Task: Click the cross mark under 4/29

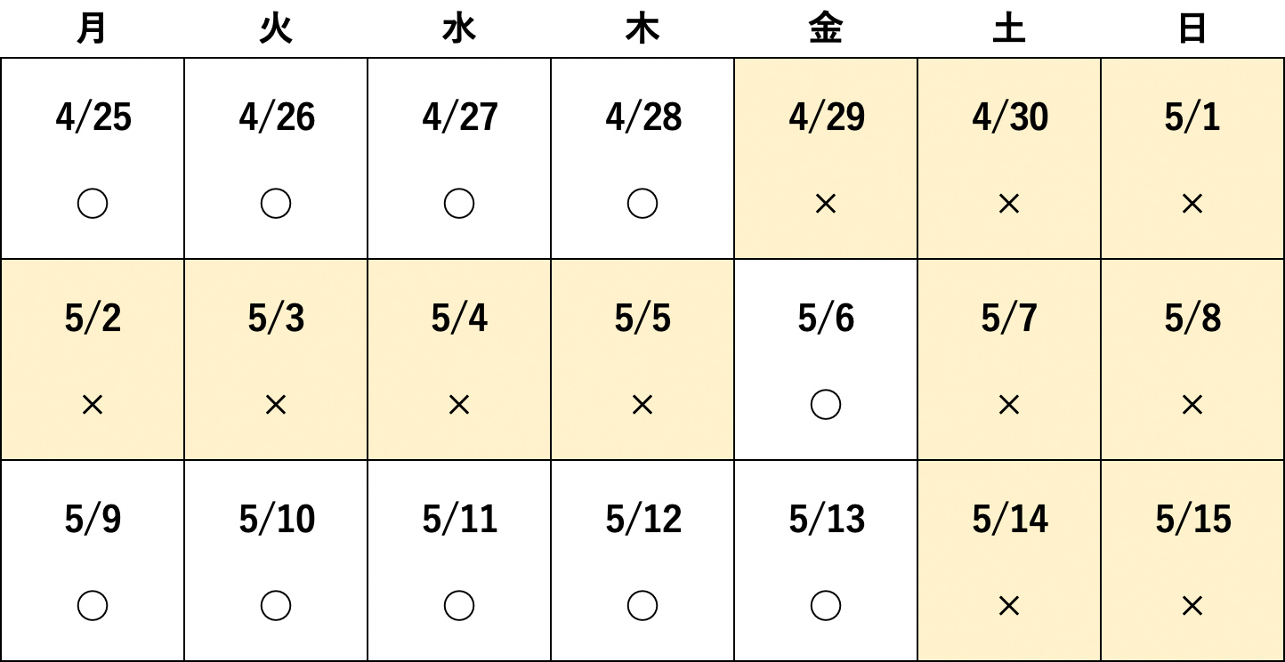Action: (x=826, y=205)
